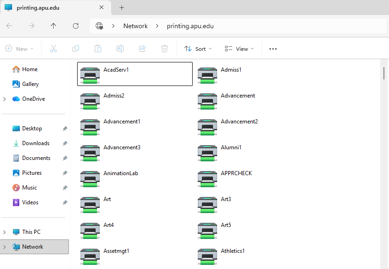Click the vertical scrollbar thumb
Screen dimensions: 389x269
tap(384, 73)
